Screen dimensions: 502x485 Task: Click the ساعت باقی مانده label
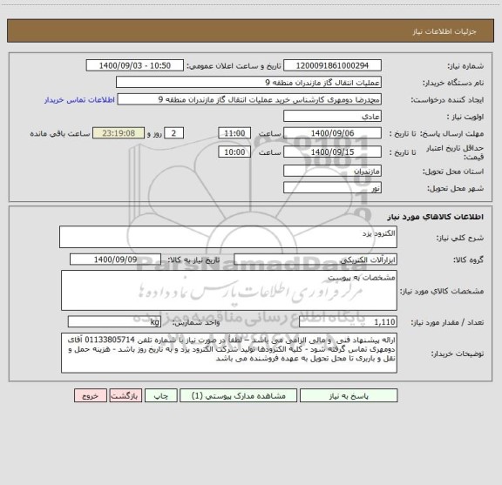(60, 133)
